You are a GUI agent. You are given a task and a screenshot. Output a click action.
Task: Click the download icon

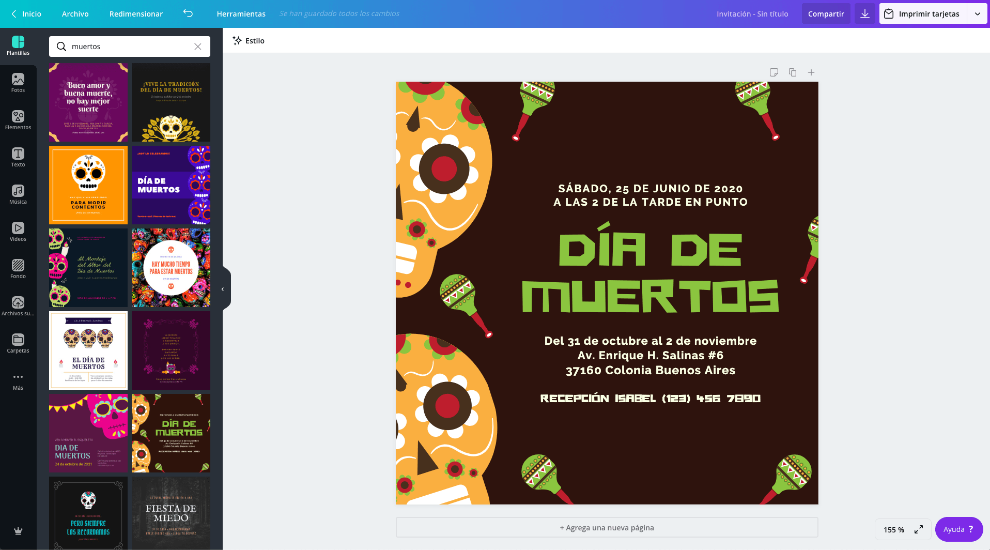click(864, 13)
